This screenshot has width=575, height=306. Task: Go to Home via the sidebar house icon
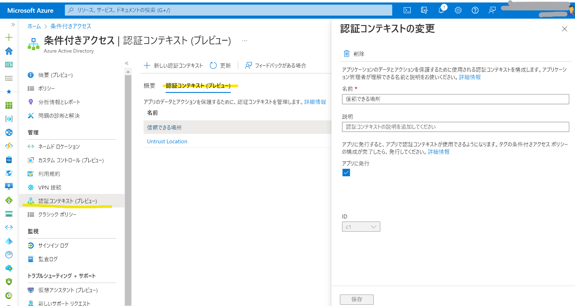(9, 51)
